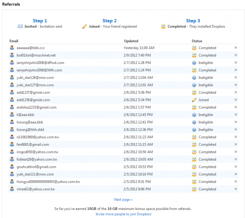Click Completed status for fobtest29@yahoo.com.tw

tap(207, 159)
